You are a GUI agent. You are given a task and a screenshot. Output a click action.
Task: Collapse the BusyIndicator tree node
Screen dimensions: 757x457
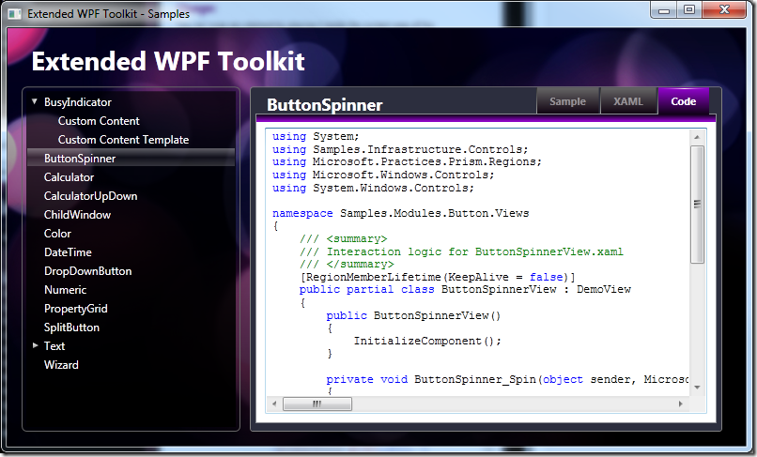click(34, 102)
